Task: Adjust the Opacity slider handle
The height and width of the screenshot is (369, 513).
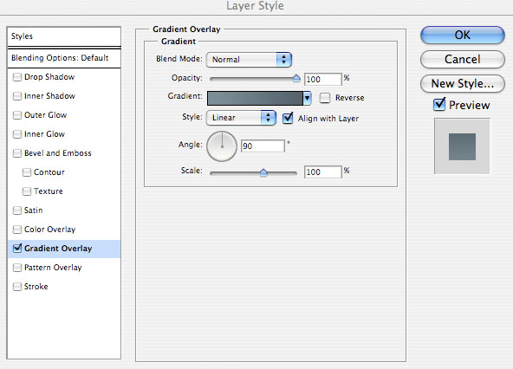Action: coord(296,78)
